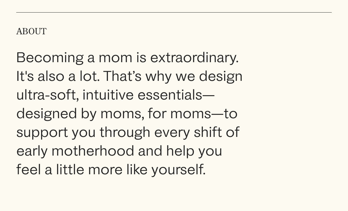Viewport: 348px width, 211px height.
Task: Click the ABOUT section heading
Action: tap(31, 31)
